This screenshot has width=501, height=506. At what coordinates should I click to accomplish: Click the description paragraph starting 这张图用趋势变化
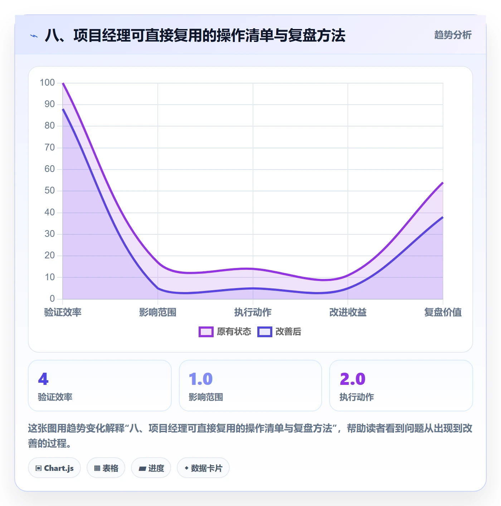click(250, 436)
